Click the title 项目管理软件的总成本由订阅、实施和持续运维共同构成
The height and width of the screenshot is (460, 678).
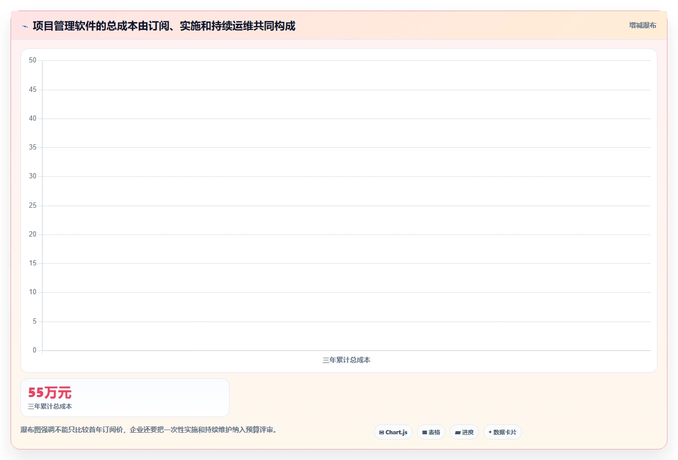pos(164,26)
